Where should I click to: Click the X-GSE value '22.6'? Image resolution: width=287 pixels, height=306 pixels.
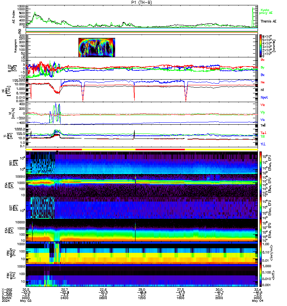click(x=103, y=290)
